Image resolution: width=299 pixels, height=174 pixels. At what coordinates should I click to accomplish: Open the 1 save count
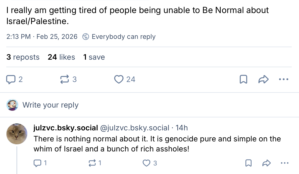pyautogui.click(x=94, y=57)
